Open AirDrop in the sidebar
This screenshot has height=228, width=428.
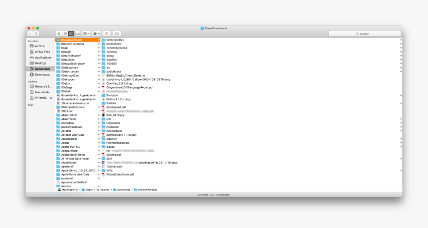[40, 46]
